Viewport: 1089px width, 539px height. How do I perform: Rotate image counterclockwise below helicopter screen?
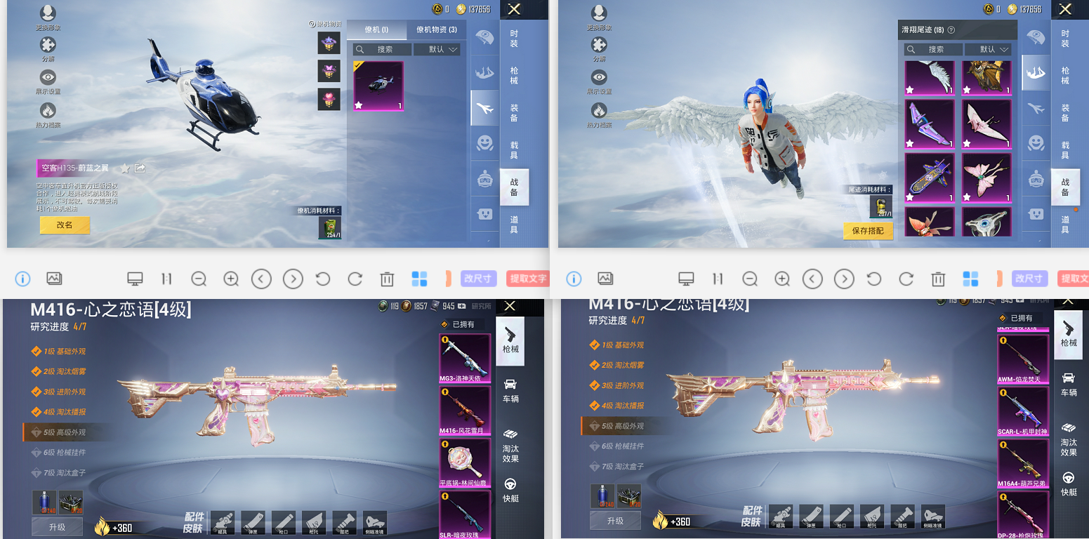[x=323, y=279]
